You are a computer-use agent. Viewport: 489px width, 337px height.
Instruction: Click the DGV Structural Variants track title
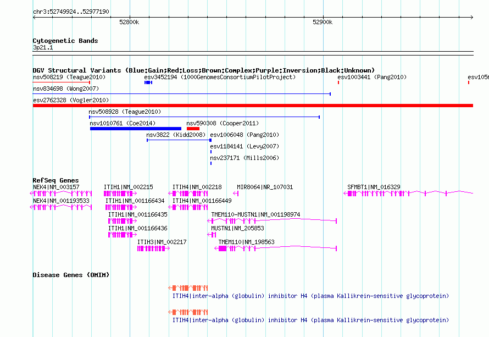point(204,70)
